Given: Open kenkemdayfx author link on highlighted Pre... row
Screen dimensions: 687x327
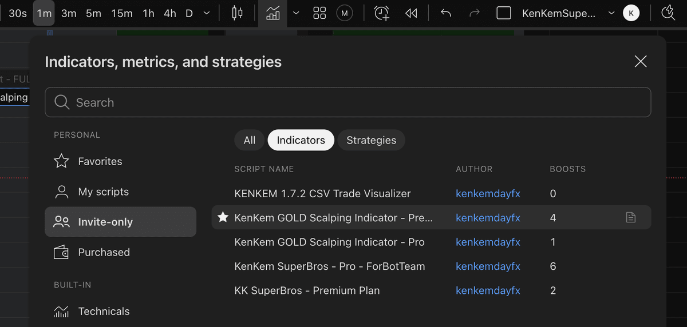Looking at the screenshot, I should tap(488, 217).
